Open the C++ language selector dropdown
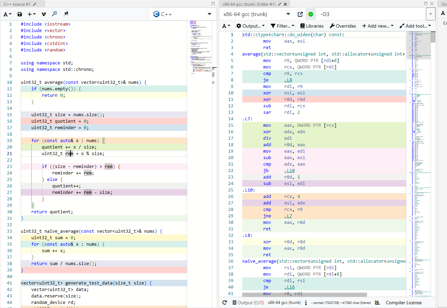The height and width of the screenshot is (308, 447). [x=182, y=14]
